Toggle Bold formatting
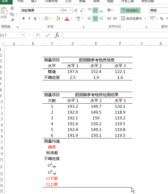This screenshot has height=194, width=168. (x=23, y=18)
